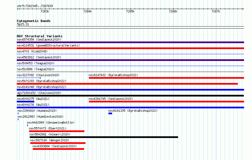Click nsv6141335 (ByrskaBishop2022) label

(x=133, y=111)
